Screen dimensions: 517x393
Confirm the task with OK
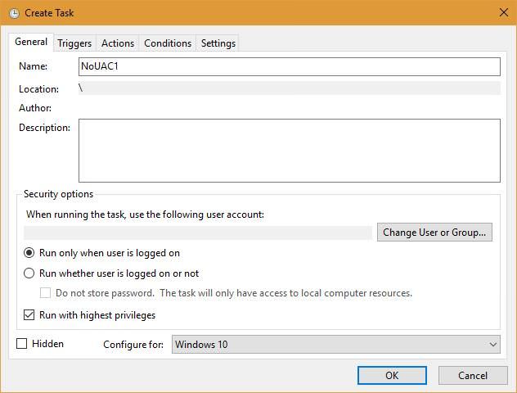pos(392,376)
